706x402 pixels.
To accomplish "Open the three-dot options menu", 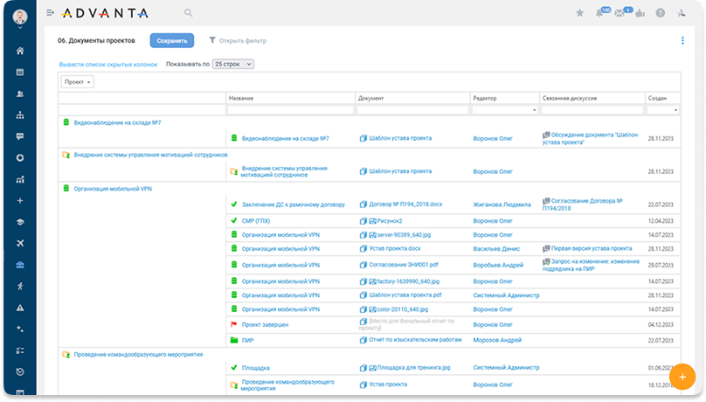I will [x=682, y=40].
